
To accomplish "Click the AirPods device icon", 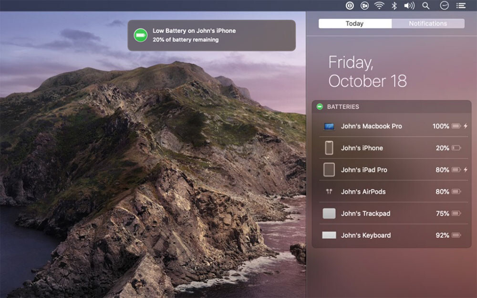I will [329, 192].
